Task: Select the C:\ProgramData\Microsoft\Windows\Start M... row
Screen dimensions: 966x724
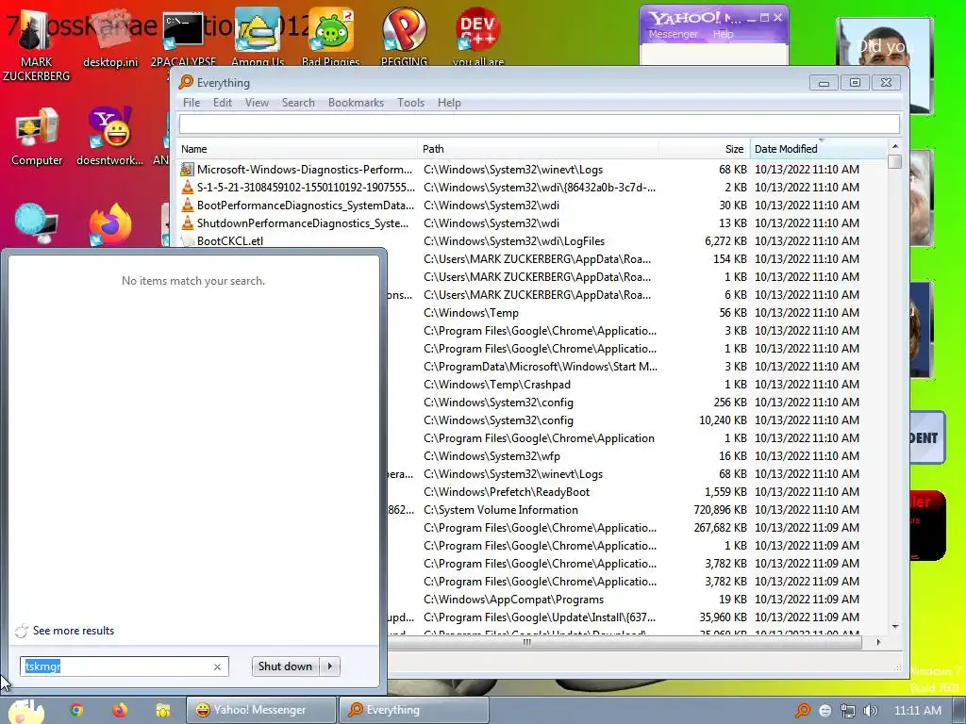Action: point(638,367)
